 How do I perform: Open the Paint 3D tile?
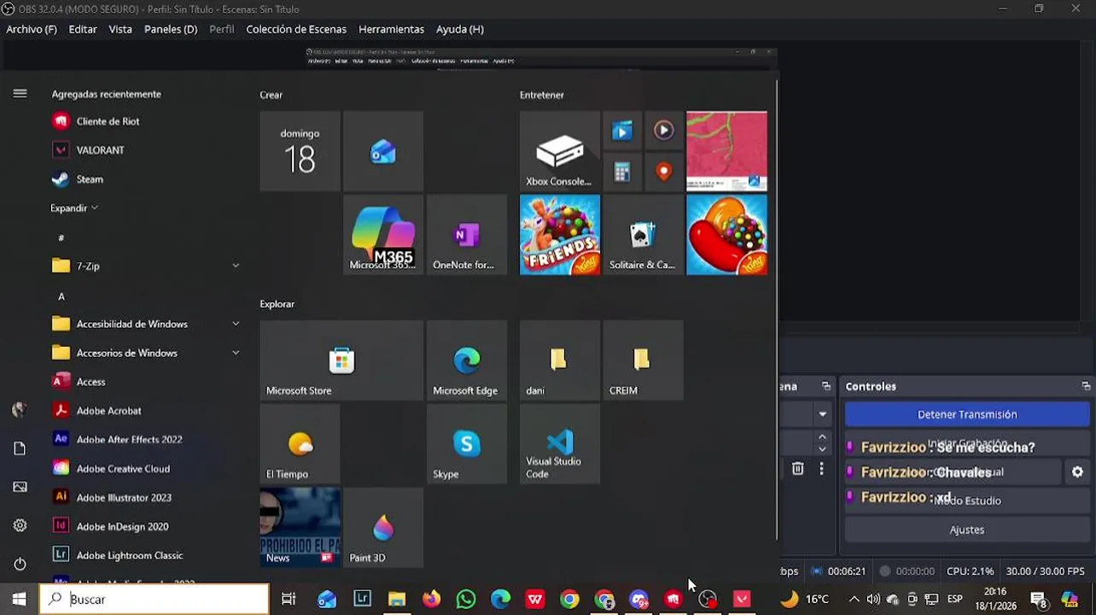(x=382, y=528)
